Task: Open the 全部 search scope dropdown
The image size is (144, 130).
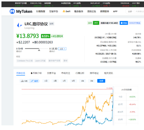Action: coord(130,12)
